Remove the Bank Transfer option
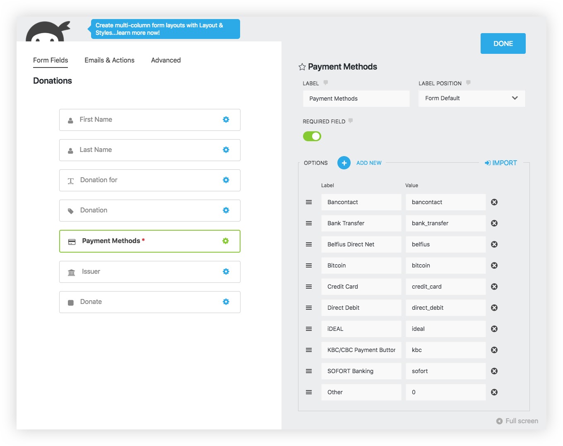 [x=494, y=223]
